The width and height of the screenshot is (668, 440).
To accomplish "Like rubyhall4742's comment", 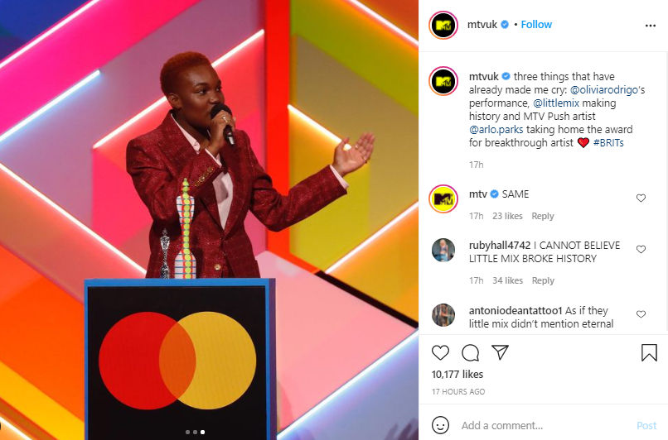I will coord(641,249).
